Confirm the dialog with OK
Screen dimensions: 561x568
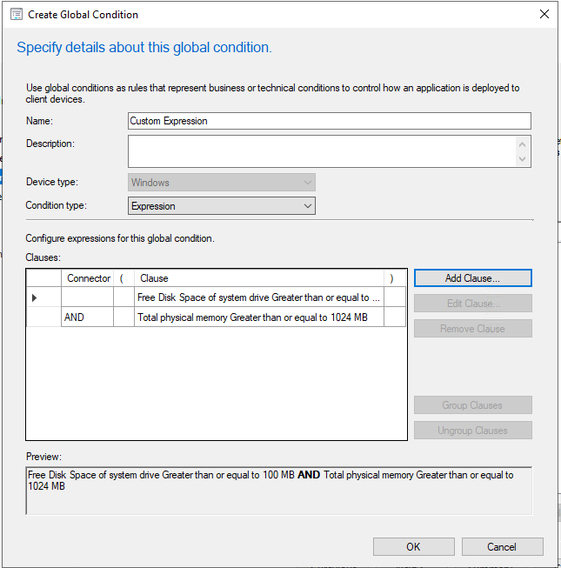pyautogui.click(x=413, y=546)
